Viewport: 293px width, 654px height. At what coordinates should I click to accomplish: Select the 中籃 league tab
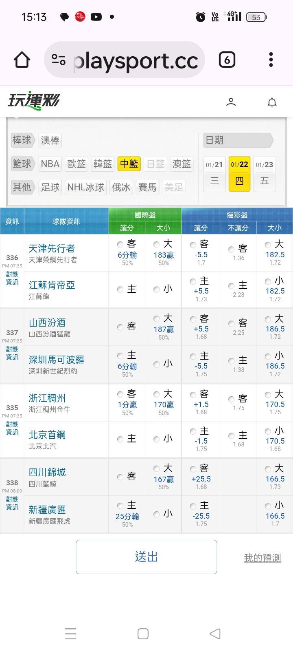click(x=129, y=164)
